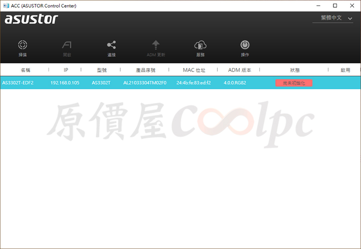Open the 連線 connect tool
The width and height of the screenshot is (361, 249).
112,45
